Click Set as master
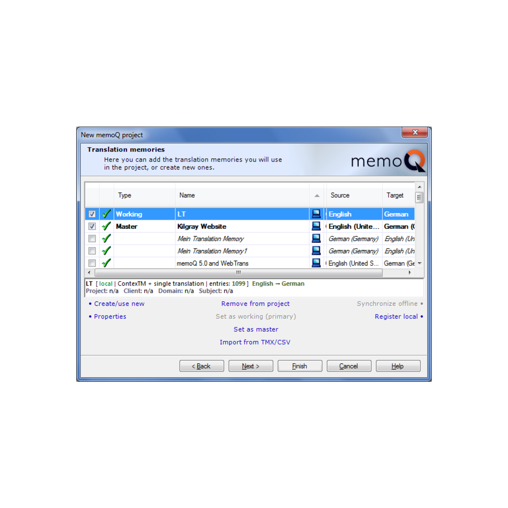Screen dimensions: 508x508 (x=256, y=329)
